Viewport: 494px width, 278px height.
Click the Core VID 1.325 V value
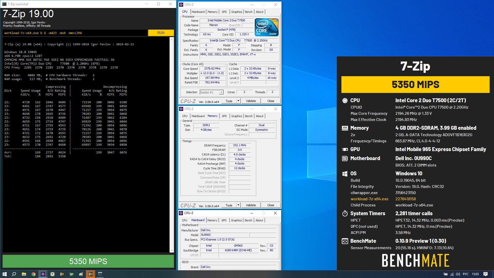coord(244,34)
